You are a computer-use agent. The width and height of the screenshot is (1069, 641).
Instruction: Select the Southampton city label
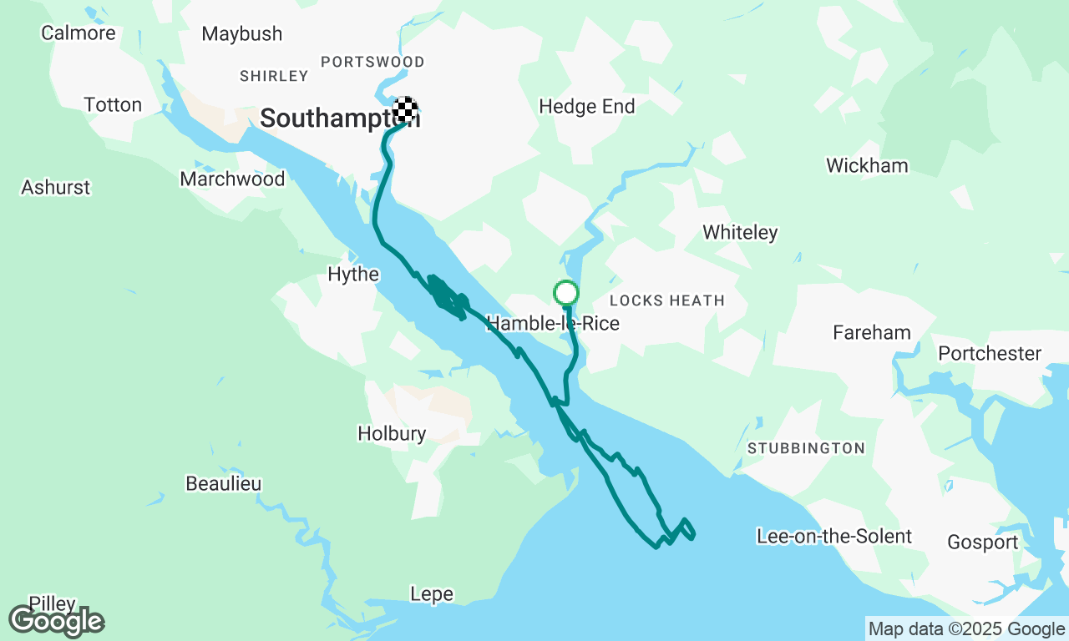339,119
